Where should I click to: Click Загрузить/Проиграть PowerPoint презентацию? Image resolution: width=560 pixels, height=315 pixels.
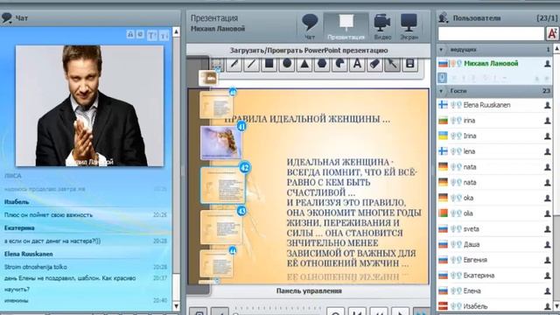pos(309,51)
